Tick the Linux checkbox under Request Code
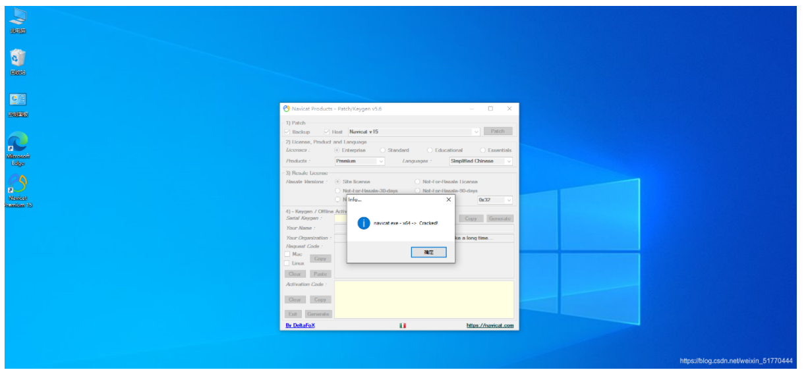 (287, 263)
